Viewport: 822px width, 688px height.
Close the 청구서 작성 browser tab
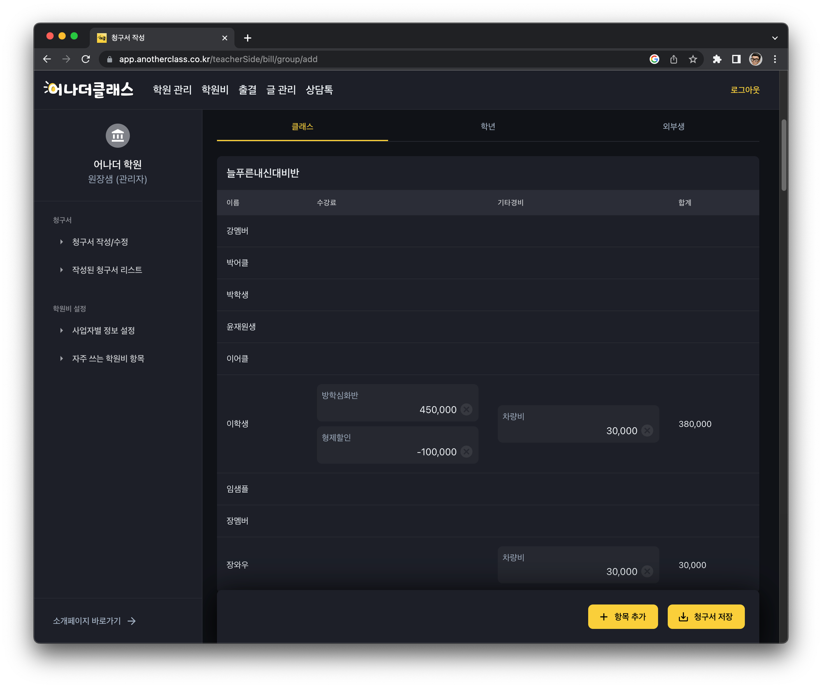[224, 38]
